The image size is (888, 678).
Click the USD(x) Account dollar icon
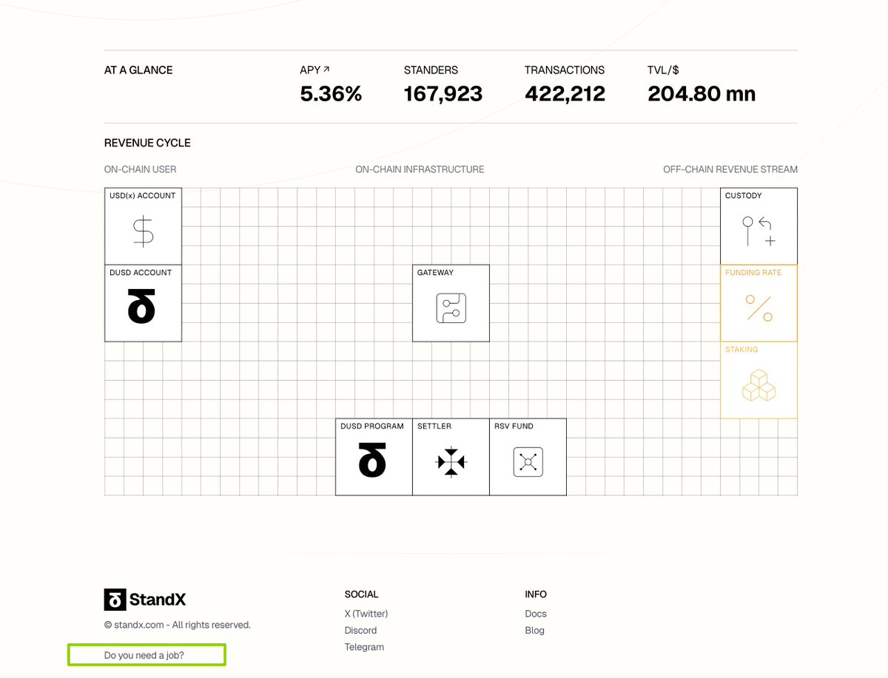tap(143, 232)
